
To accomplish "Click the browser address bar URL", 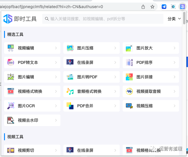I will (51, 7).
